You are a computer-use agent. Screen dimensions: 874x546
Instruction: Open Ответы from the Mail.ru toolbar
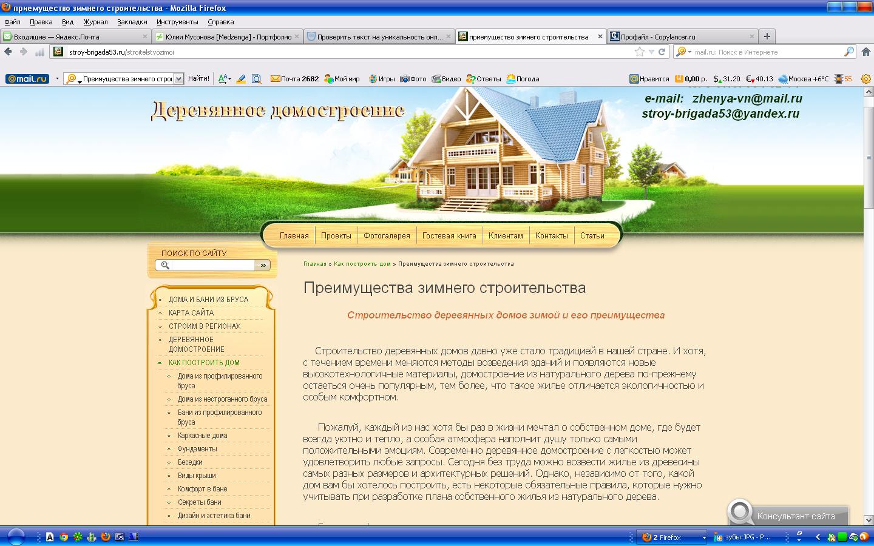click(x=484, y=79)
